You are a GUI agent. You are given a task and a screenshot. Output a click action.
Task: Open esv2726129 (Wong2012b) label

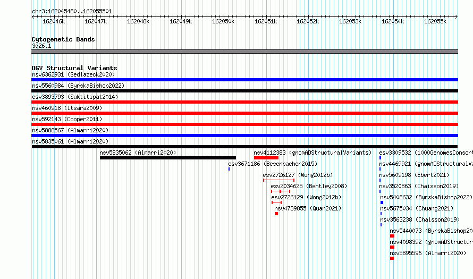pyautogui.click(x=306, y=197)
